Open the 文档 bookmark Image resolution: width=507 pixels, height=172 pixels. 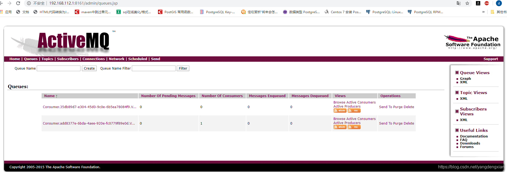(x=23, y=12)
